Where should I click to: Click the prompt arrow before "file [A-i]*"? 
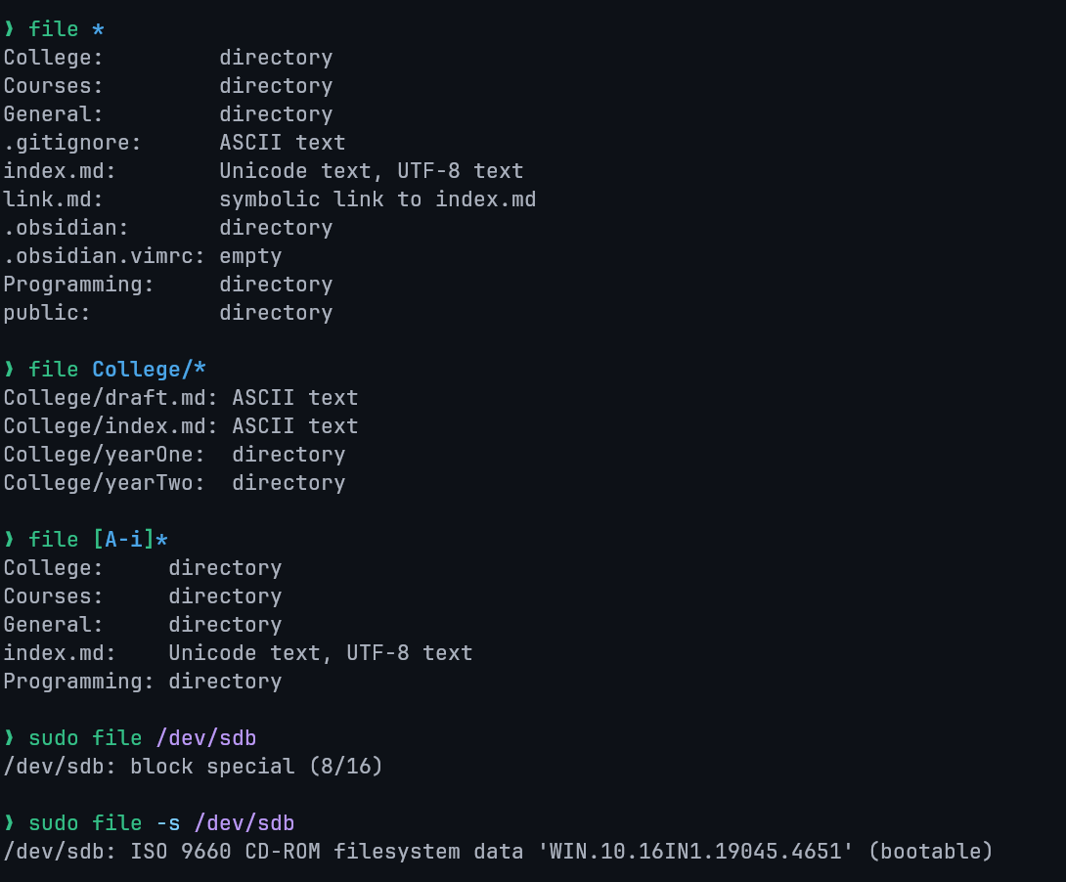(10, 540)
